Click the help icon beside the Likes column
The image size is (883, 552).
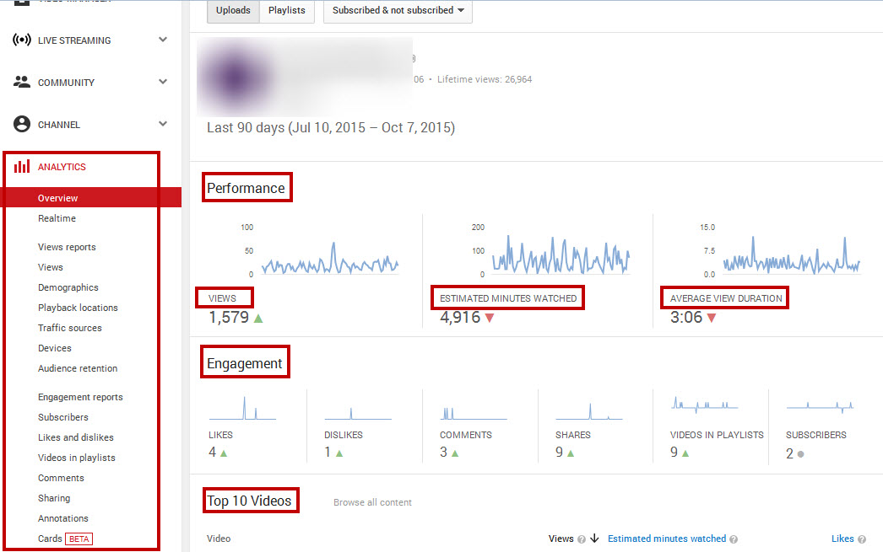pyautogui.click(x=862, y=539)
